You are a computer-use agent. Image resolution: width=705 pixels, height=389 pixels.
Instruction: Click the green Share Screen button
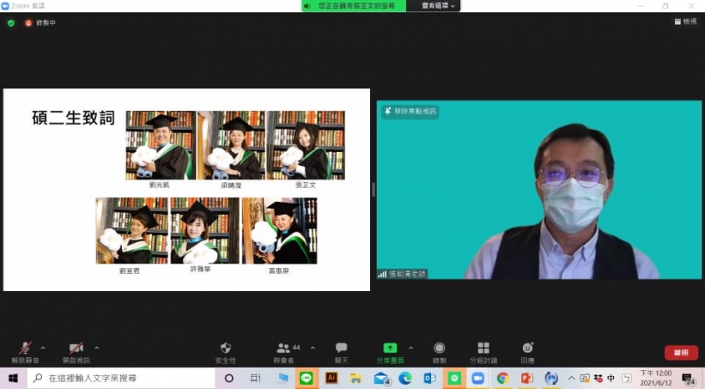[390, 350]
